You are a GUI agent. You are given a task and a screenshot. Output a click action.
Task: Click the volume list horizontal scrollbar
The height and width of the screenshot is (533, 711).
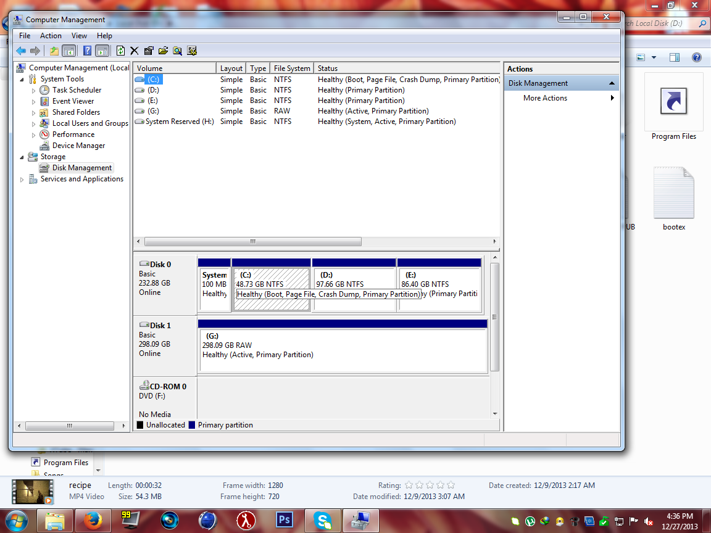click(317, 242)
